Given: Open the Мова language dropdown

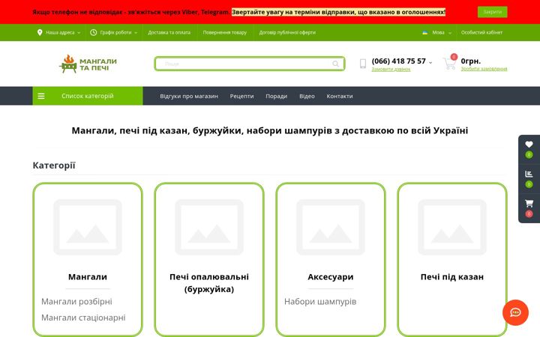Looking at the screenshot, I should pos(436,33).
